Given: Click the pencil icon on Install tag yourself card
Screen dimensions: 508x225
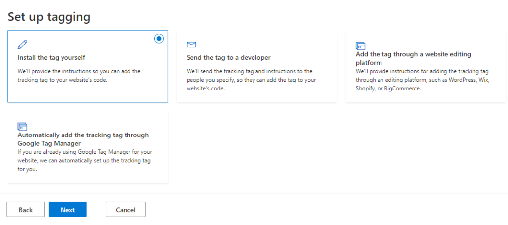Looking at the screenshot, I should 23,45.
